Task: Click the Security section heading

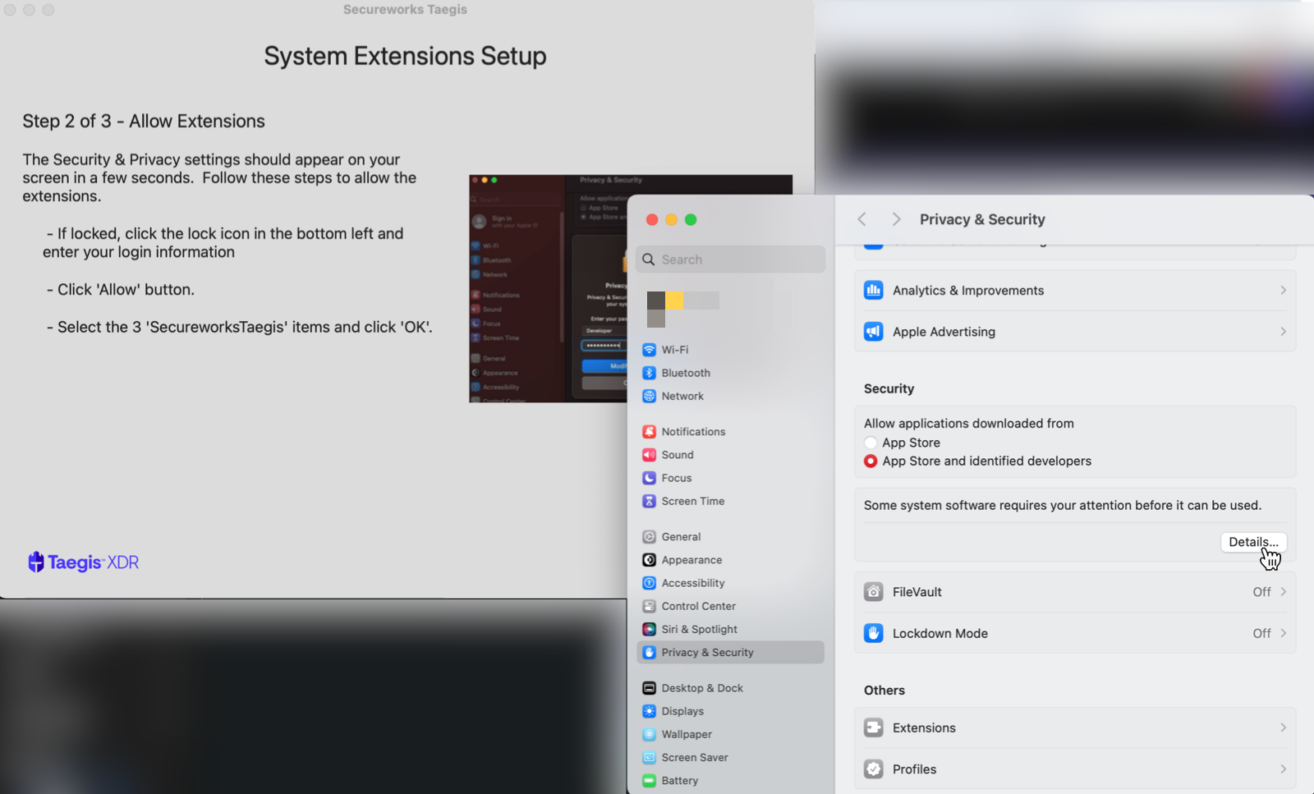Action: coord(889,389)
